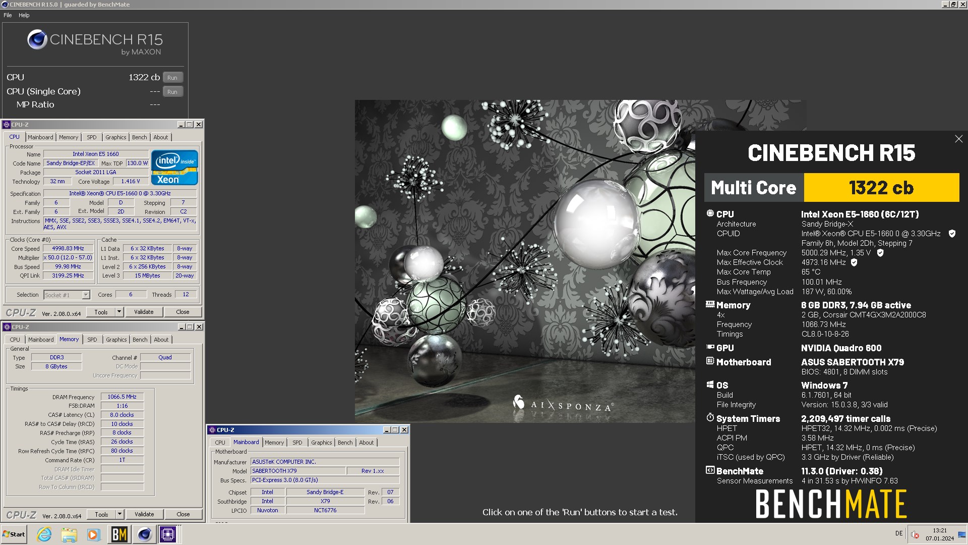Switch to Memory tab in top CPU-Z

tap(69, 137)
